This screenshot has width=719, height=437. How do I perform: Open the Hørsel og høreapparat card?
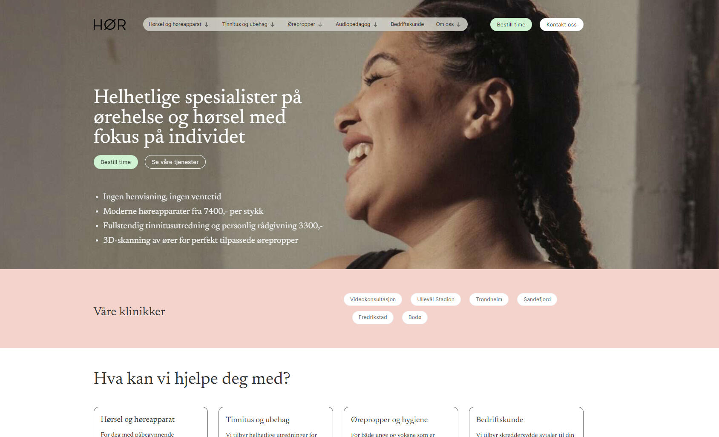click(x=151, y=422)
